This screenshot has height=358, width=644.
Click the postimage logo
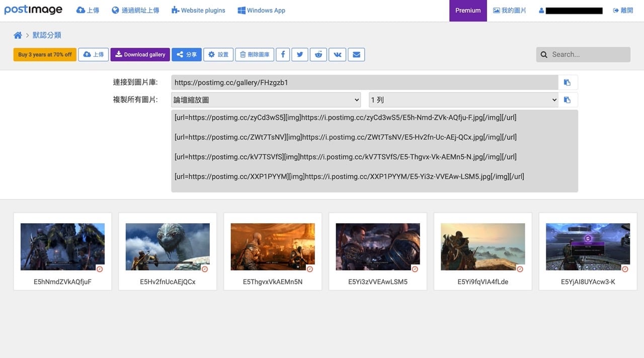[33, 10]
